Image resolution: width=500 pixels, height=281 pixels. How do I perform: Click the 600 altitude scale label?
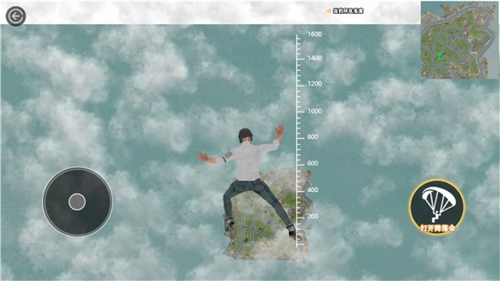(312, 163)
